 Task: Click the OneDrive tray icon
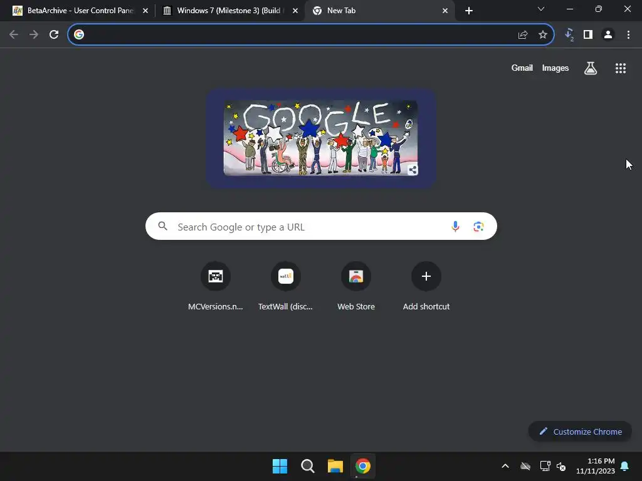(x=525, y=466)
